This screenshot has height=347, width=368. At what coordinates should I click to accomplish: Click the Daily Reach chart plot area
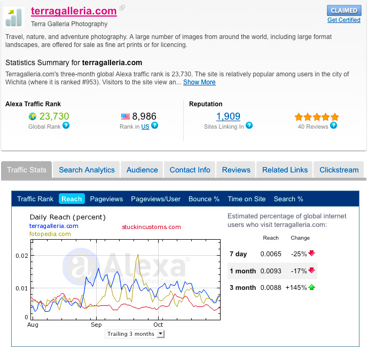click(126, 280)
